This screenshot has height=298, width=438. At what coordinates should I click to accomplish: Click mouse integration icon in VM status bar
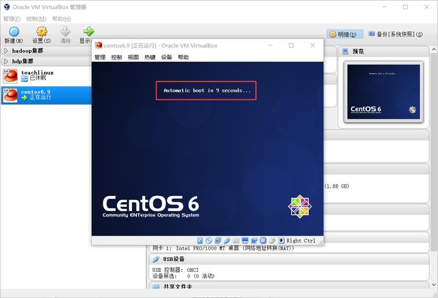(272, 240)
